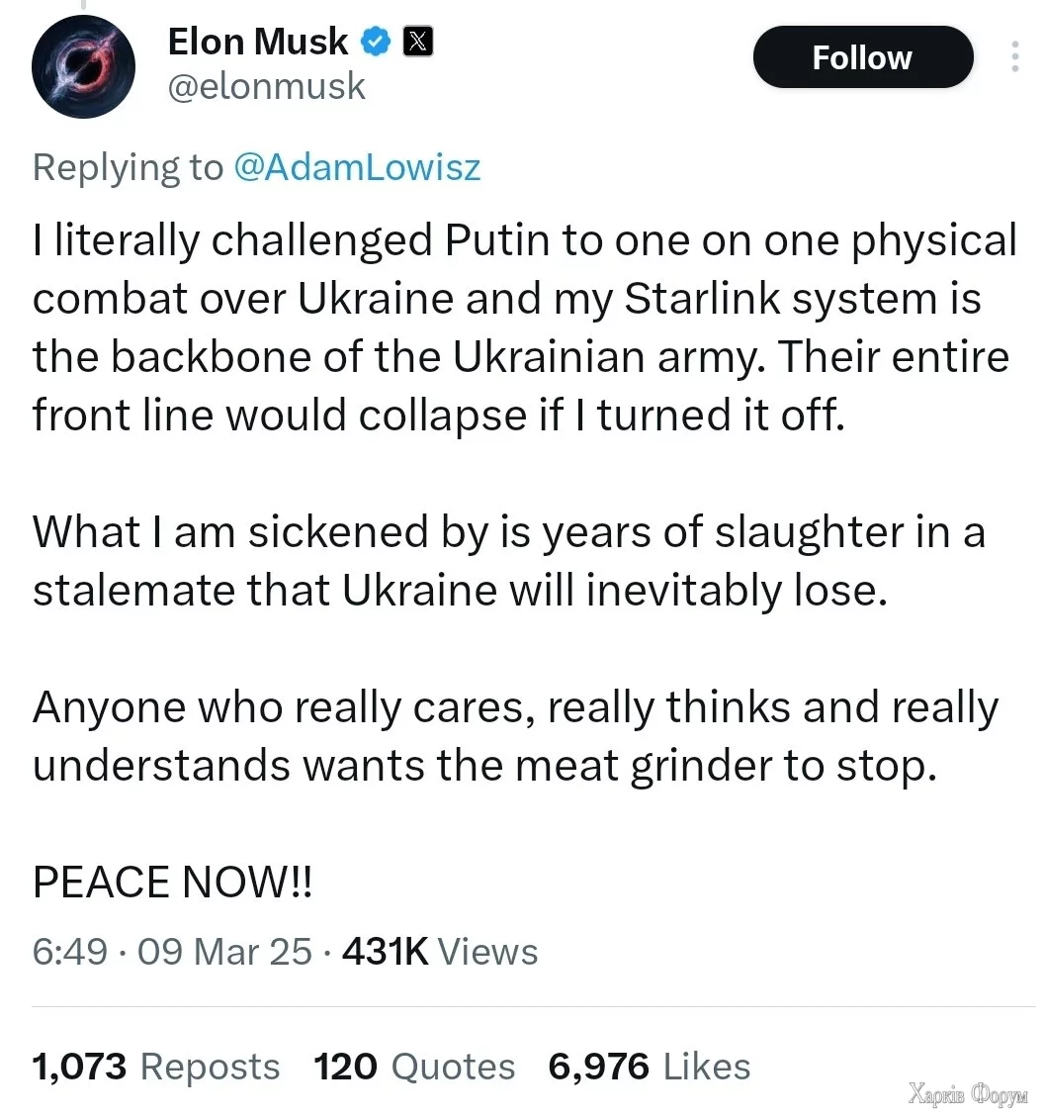Click the @elonmusk handle
The image size is (1044, 1118).
point(267,87)
